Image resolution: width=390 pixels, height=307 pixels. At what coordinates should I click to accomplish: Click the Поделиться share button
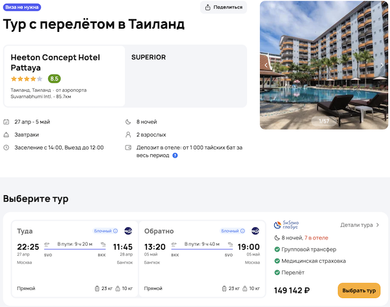[224, 7]
